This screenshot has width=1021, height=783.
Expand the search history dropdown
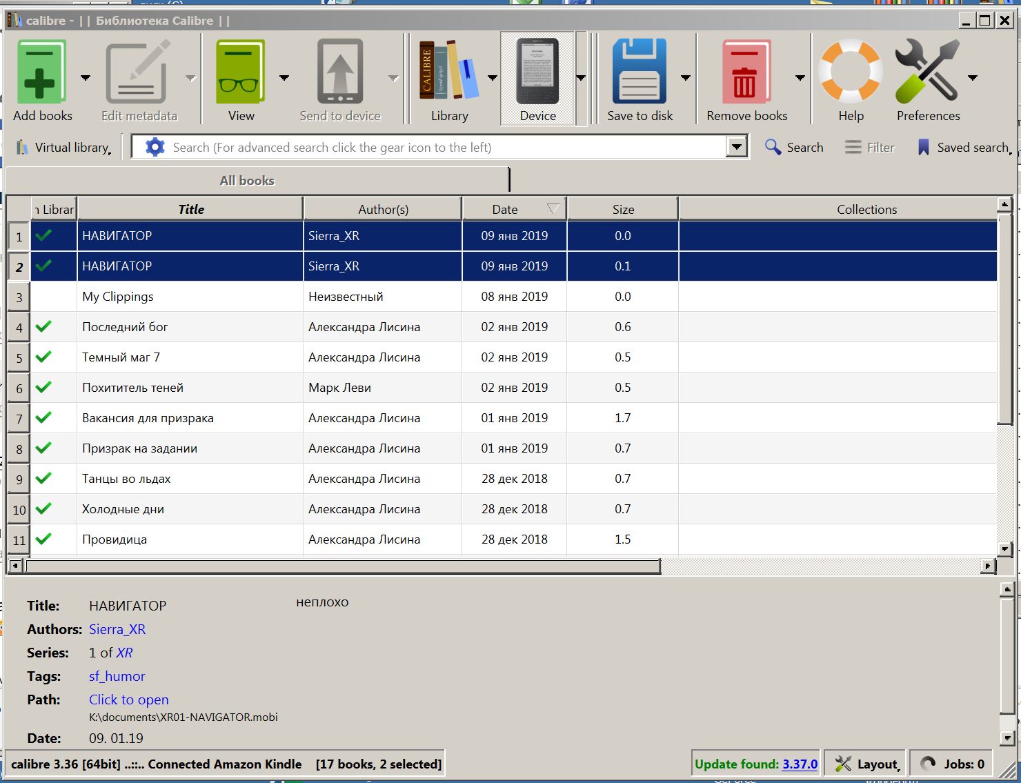[x=737, y=147]
